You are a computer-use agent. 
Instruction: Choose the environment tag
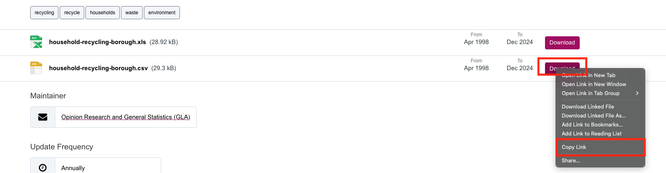point(161,13)
